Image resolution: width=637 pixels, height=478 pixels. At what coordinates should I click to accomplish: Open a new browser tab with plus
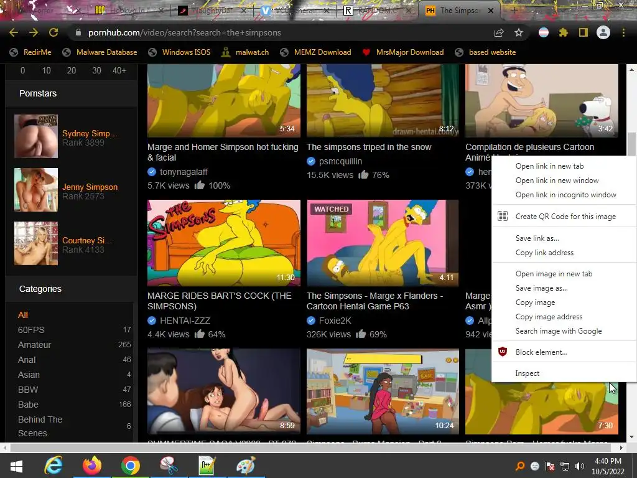(514, 11)
